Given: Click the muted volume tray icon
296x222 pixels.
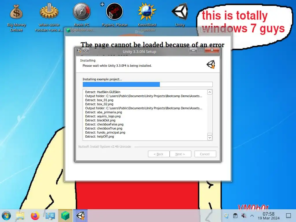Looking at the screenshot, I should tap(244, 216).
